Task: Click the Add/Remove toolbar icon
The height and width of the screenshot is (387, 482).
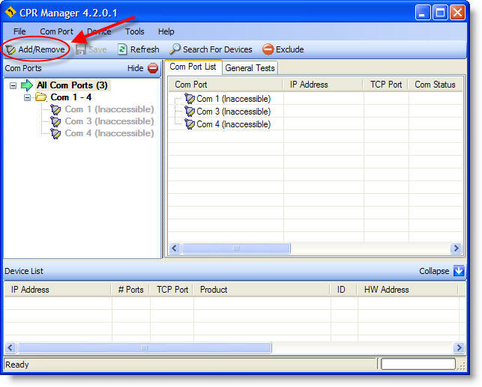Action: [10, 49]
